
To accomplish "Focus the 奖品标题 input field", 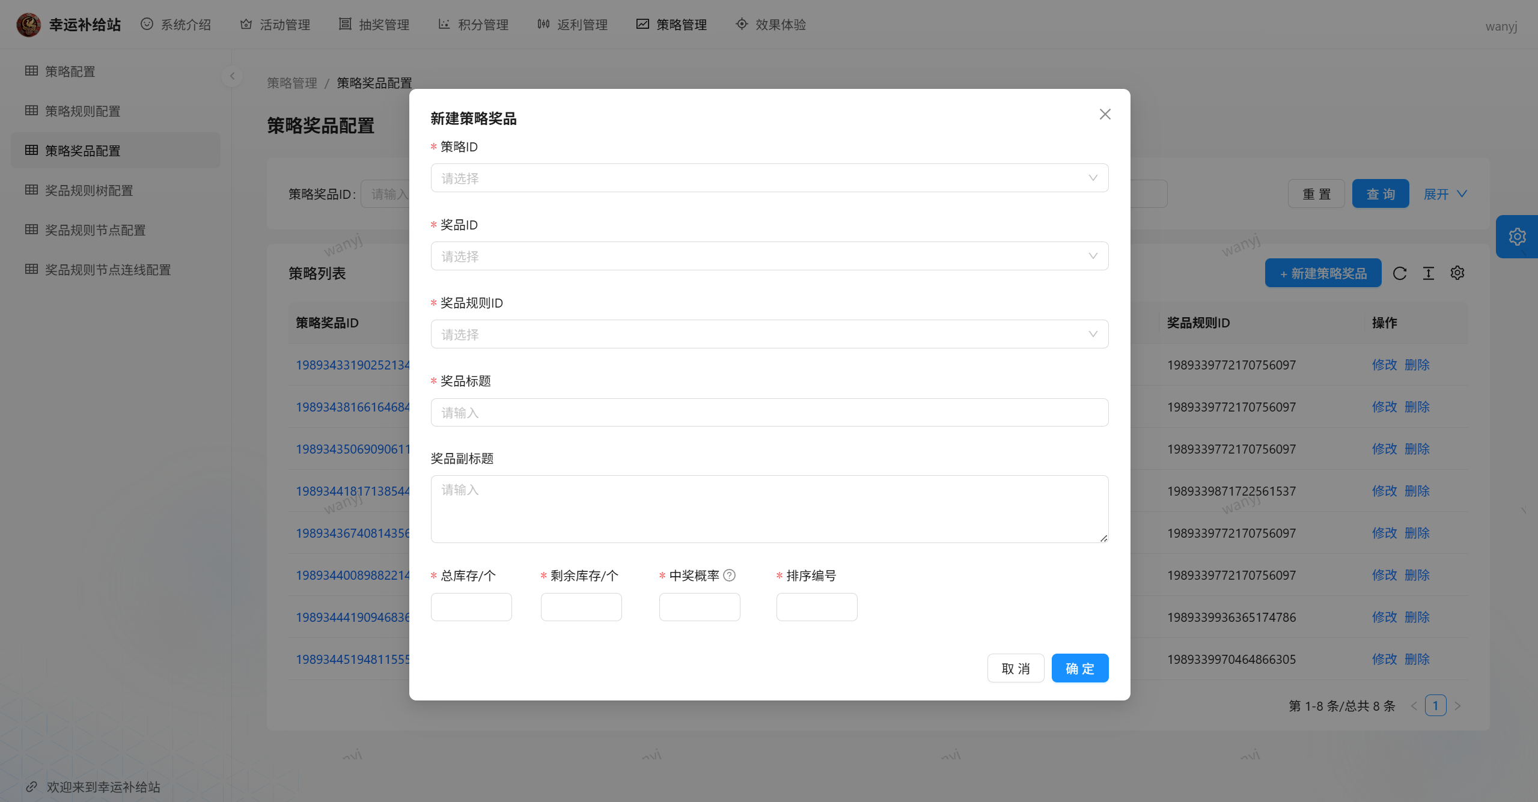I will 769,413.
